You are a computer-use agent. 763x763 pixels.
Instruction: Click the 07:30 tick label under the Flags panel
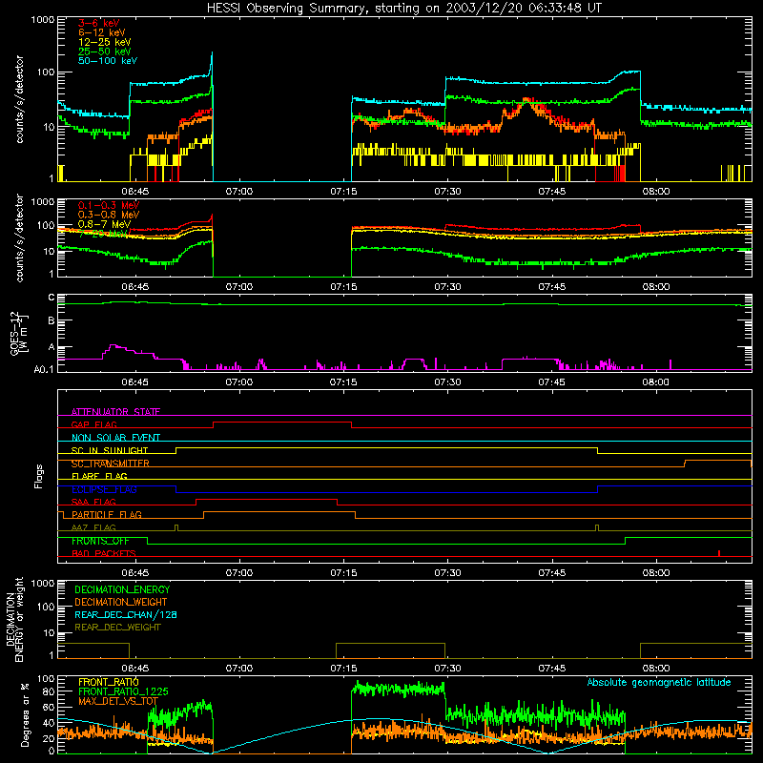tap(447, 573)
